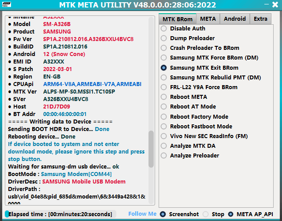The image size is (282, 221).
Task: Click the 'Sending BOOT HDR to Device' log line
Action: (59, 129)
